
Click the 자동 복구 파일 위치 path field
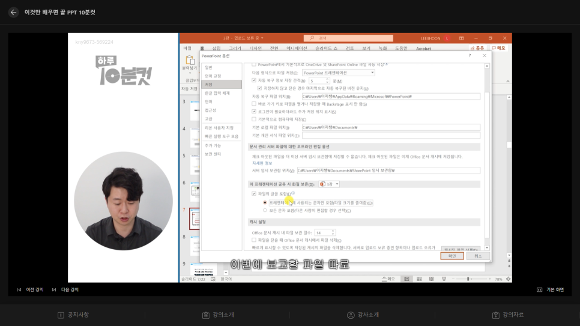click(x=391, y=96)
